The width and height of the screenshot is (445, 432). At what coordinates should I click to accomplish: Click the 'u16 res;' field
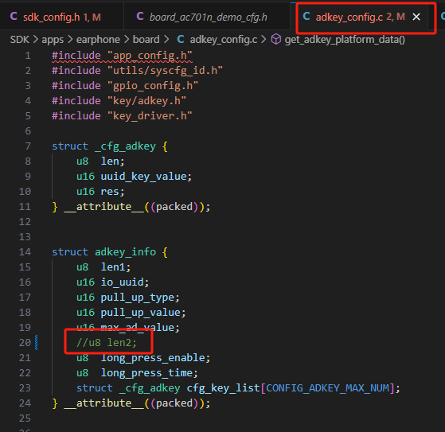pos(100,192)
